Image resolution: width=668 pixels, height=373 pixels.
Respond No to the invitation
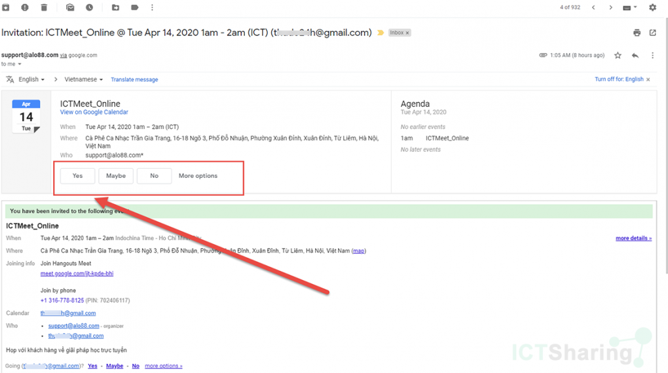pos(154,176)
